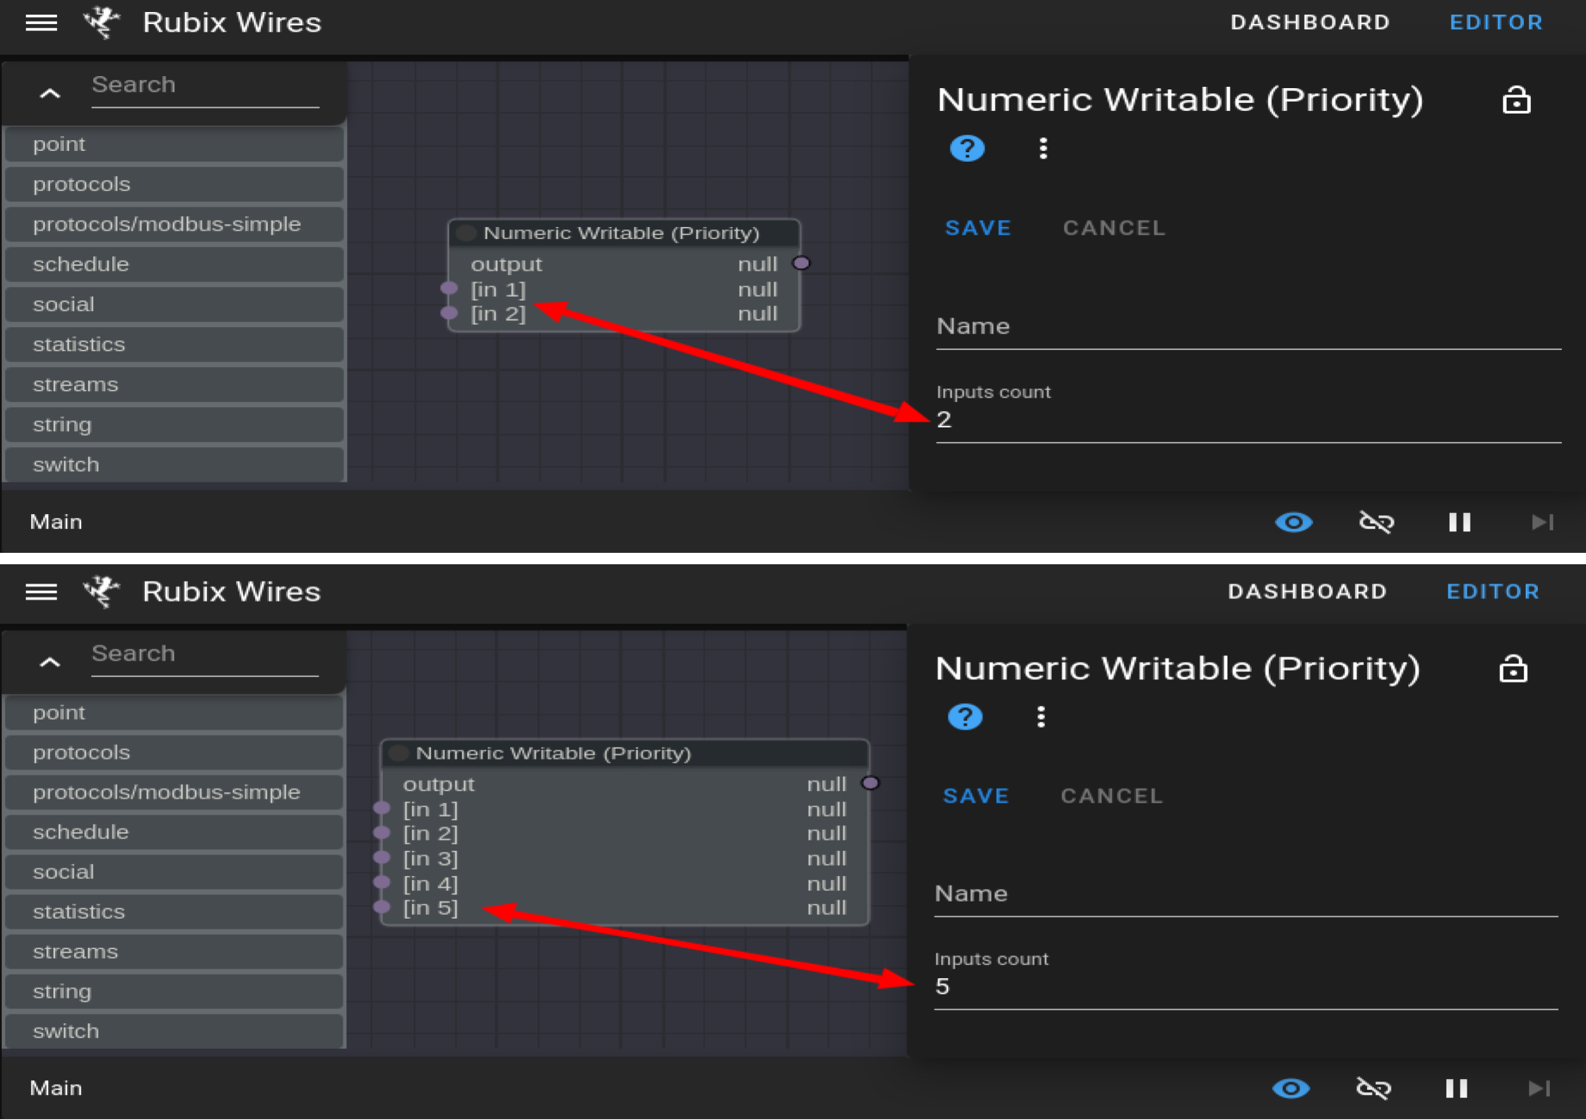Click the output port of the two-input node
1586x1119 pixels.
pyautogui.click(x=801, y=263)
